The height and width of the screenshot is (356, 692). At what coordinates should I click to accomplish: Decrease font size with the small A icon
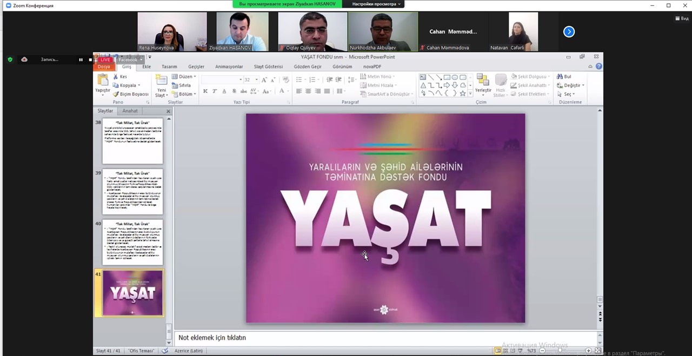pos(273,80)
